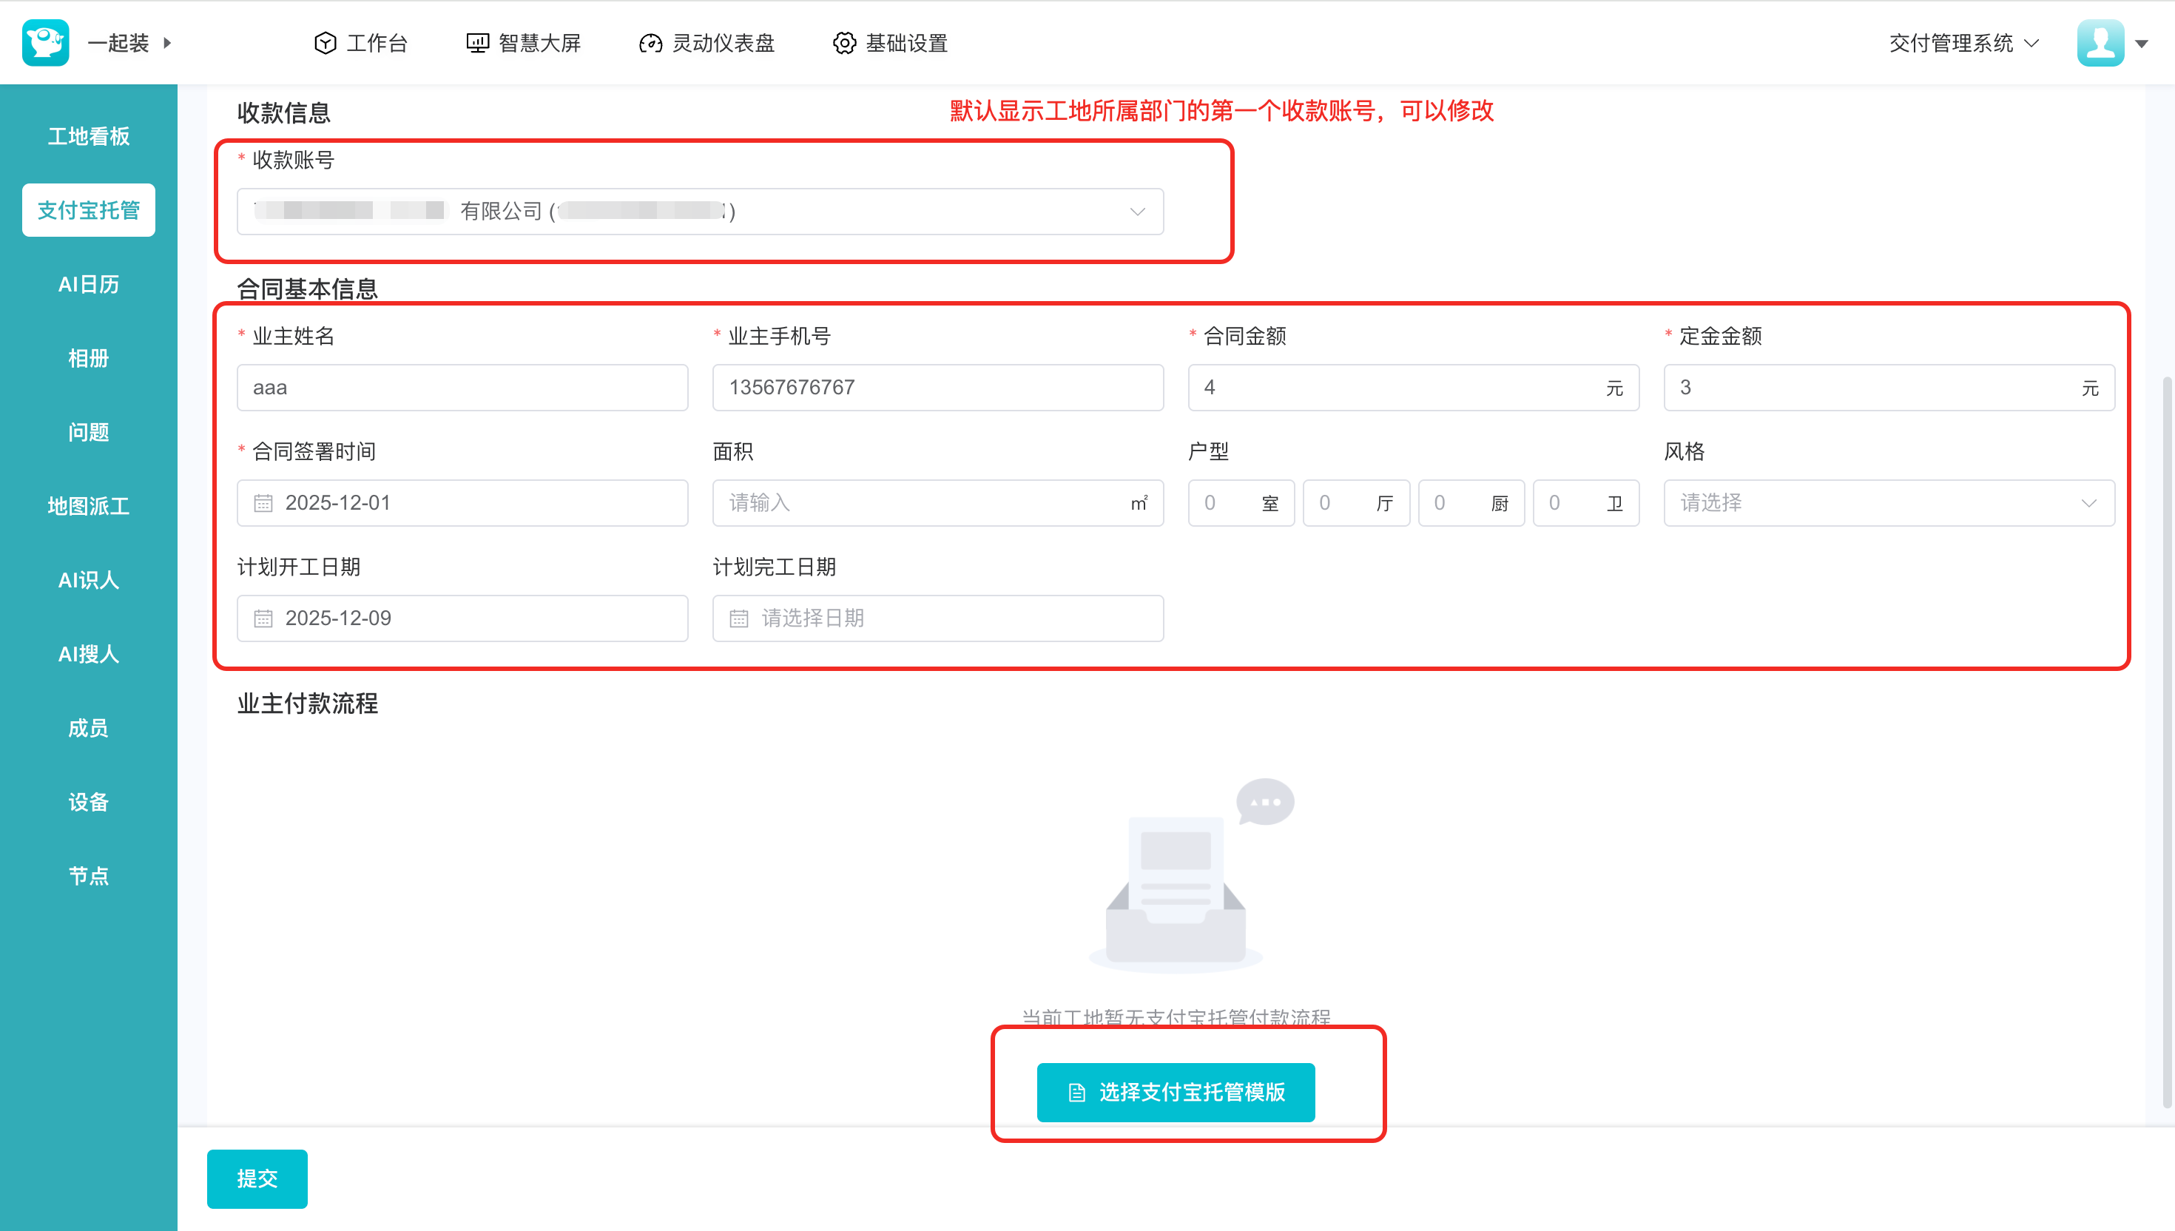Open the 工作台 workbench icon
The image size is (2175, 1231).
click(326, 43)
